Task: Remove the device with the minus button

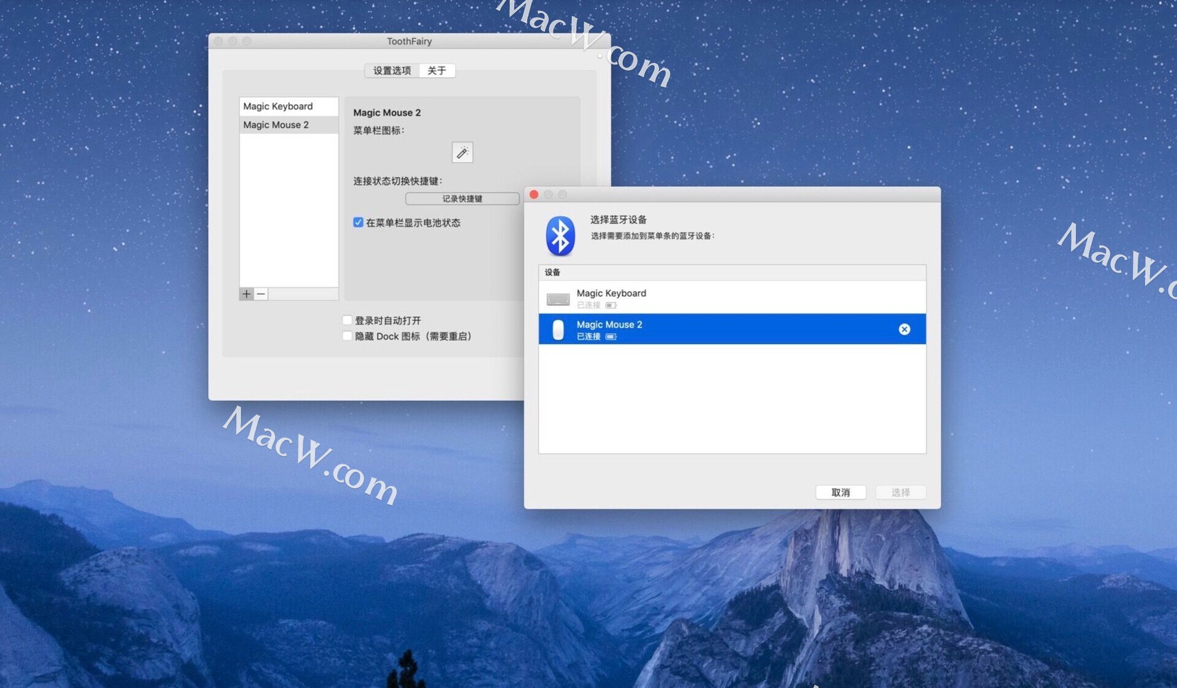Action: pos(261,294)
